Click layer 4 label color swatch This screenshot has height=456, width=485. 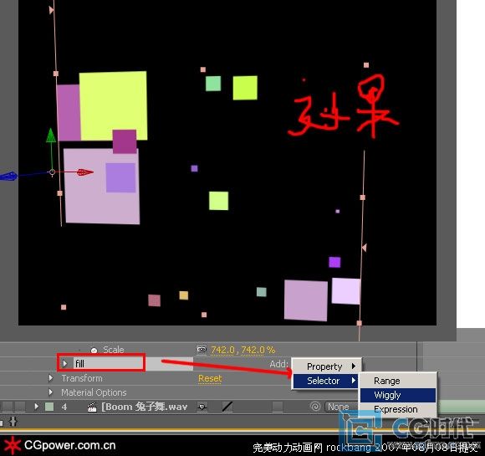[x=49, y=407]
